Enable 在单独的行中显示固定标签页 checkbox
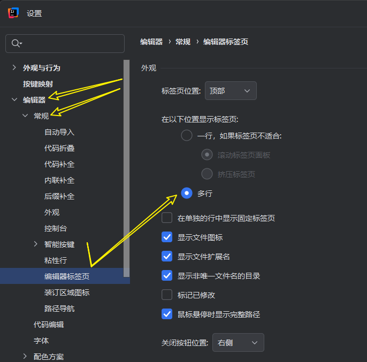This screenshot has height=362, width=367. click(x=167, y=218)
